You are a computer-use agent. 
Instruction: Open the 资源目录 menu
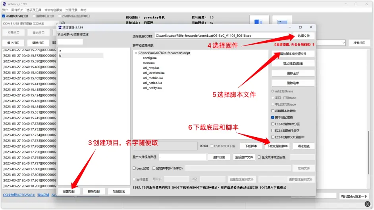tap(71, 10)
